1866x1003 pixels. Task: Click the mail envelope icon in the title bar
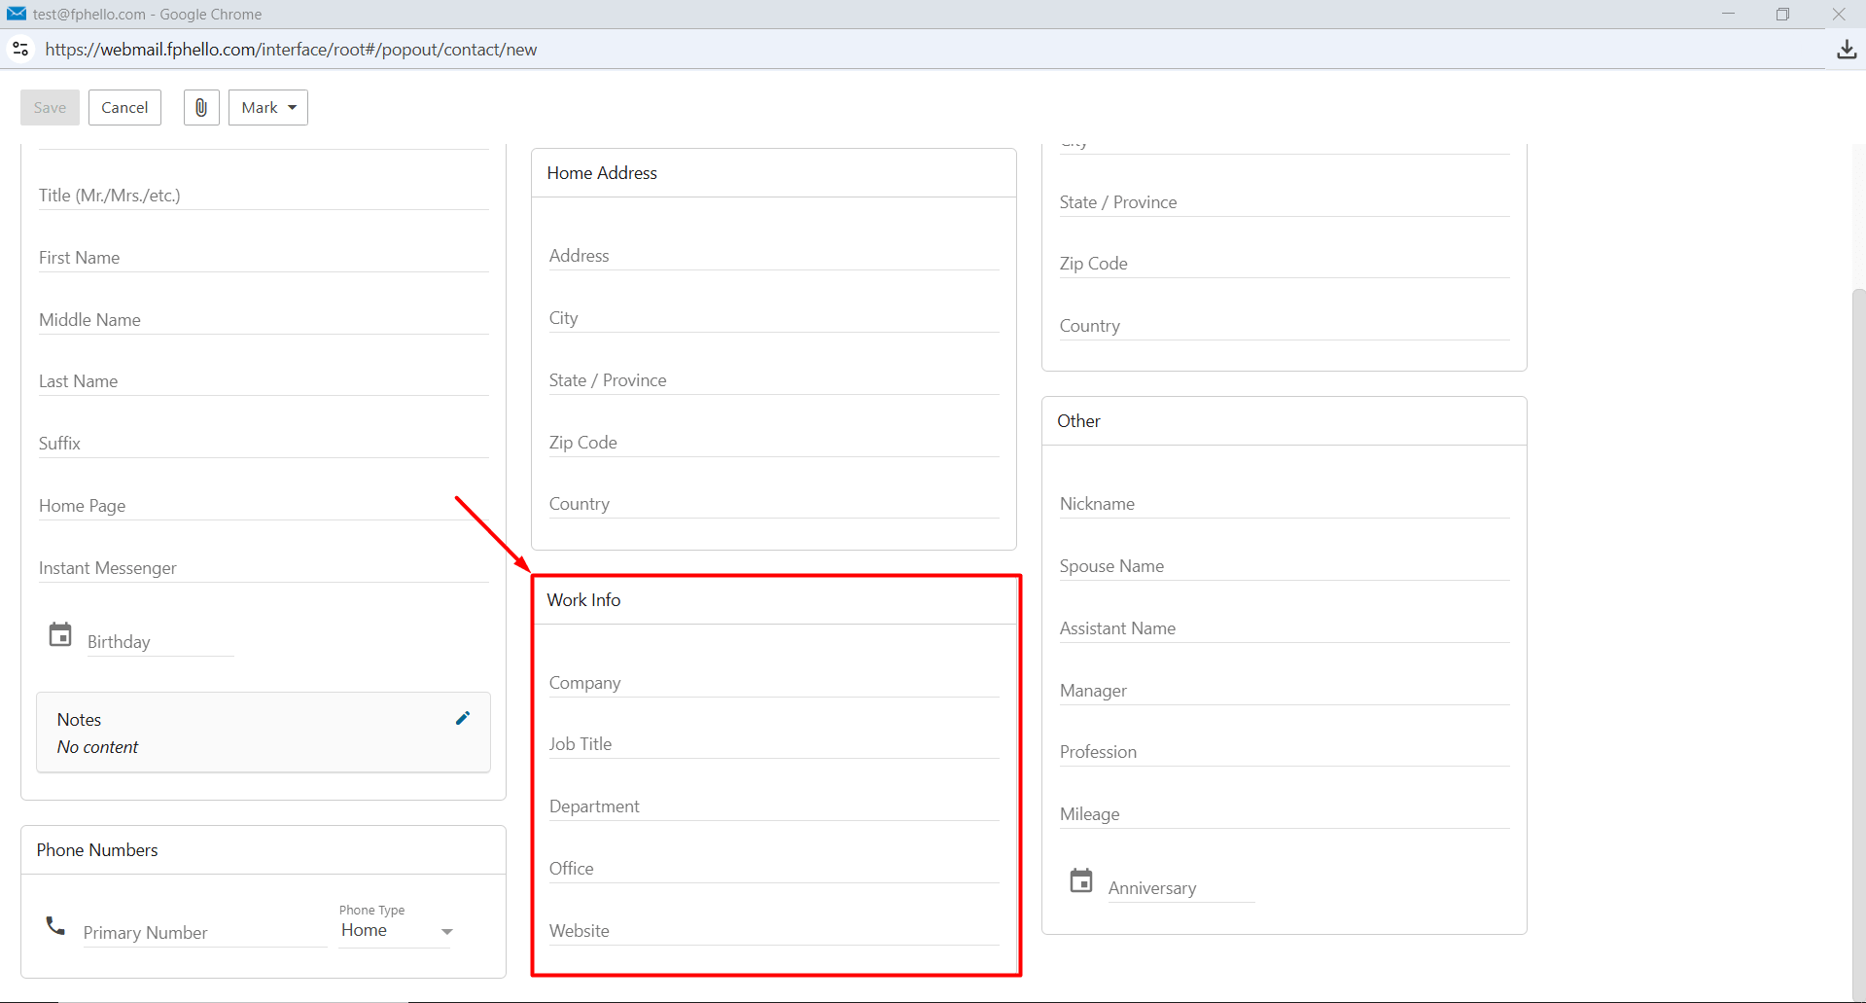[x=17, y=14]
